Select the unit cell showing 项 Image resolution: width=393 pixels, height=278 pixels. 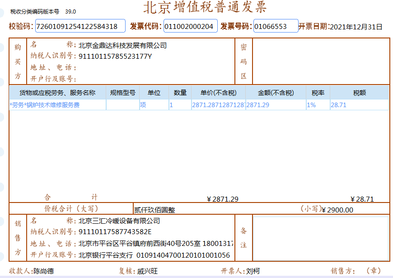[154, 105]
